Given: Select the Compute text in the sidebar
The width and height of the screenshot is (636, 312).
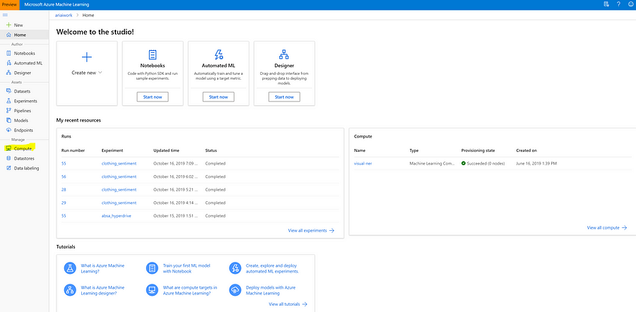Looking at the screenshot, I should click(x=23, y=149).
